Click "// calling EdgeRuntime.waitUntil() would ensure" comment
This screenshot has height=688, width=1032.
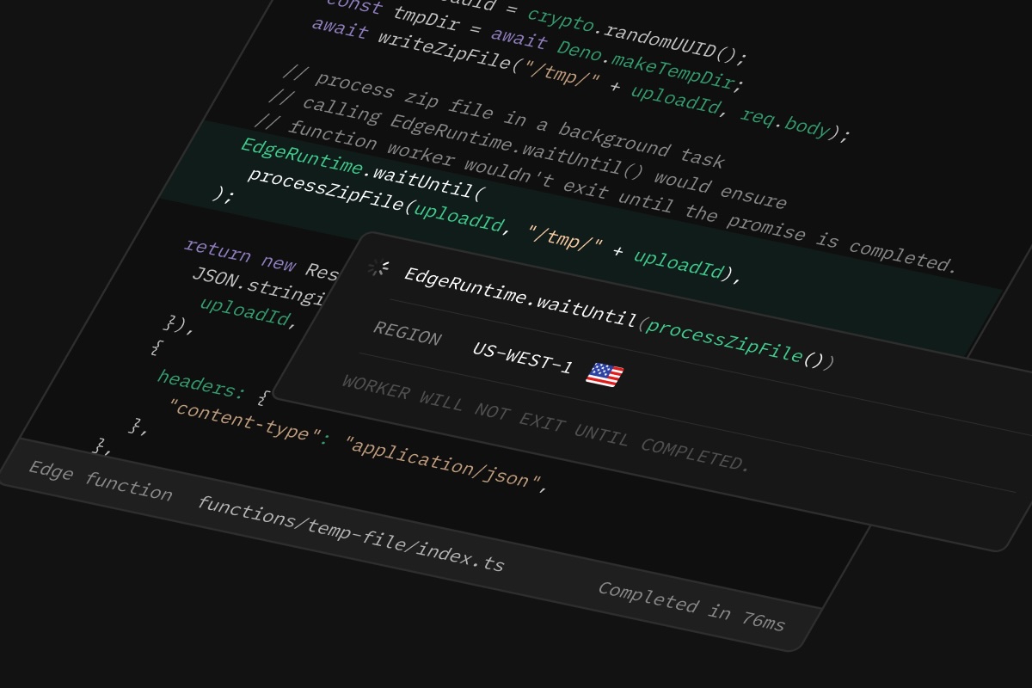(526, 150)
